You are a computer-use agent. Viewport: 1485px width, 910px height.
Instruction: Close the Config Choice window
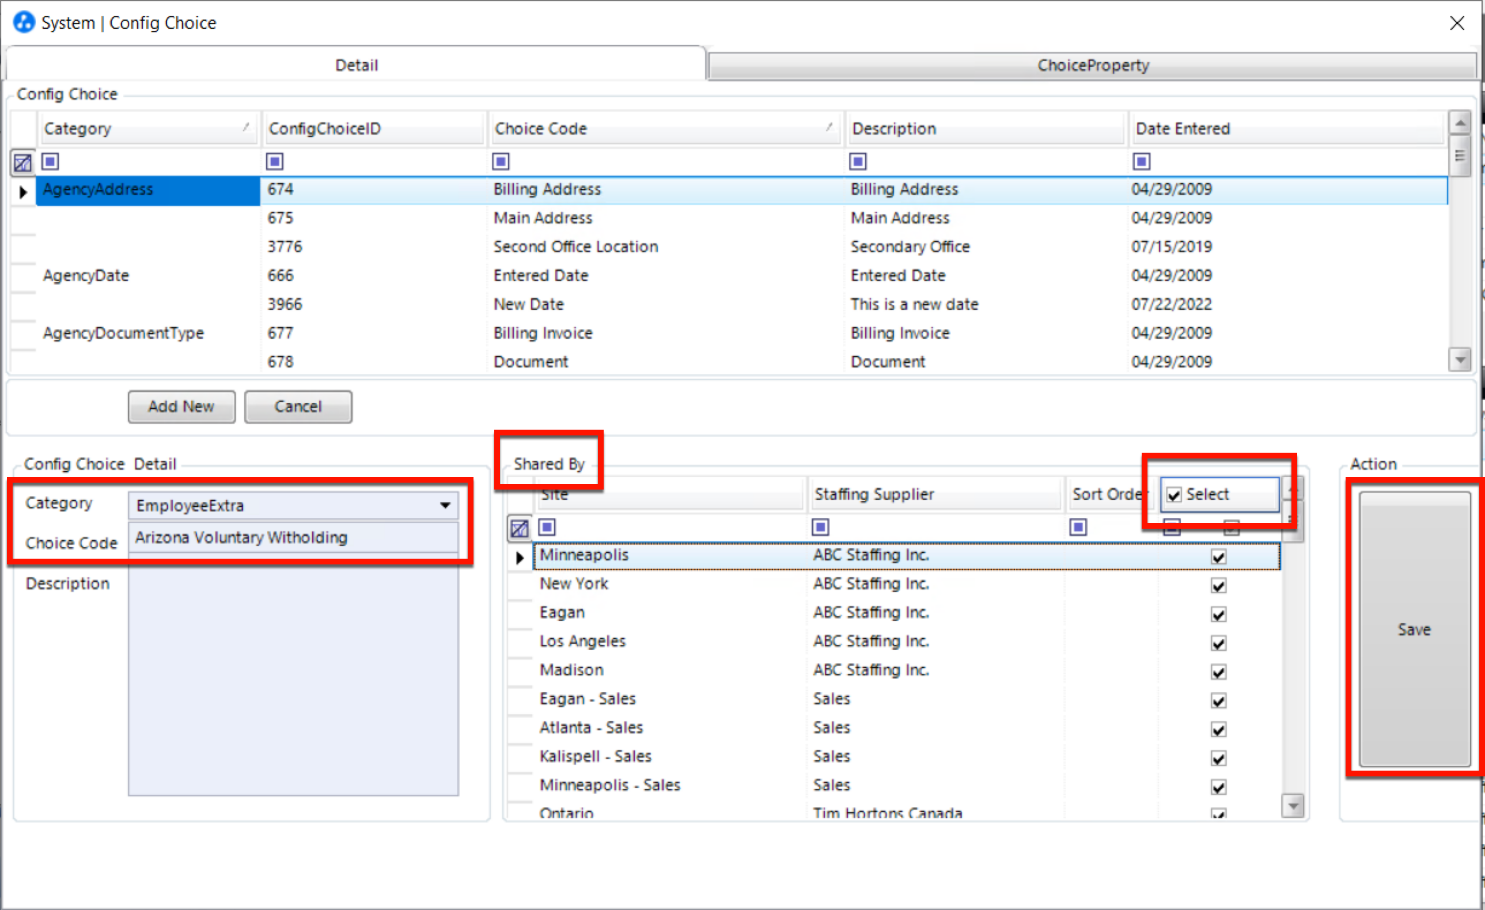pyautogui.click(x=1457, y=23)
